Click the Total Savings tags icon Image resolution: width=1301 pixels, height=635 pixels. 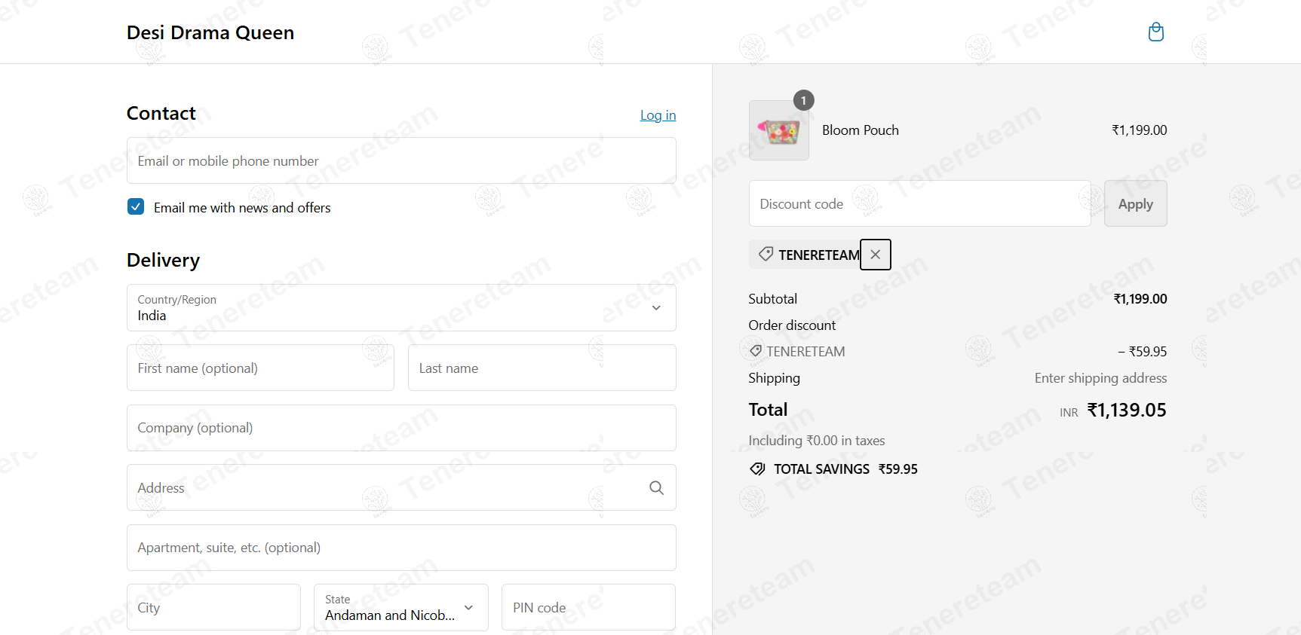pos(757,469)
